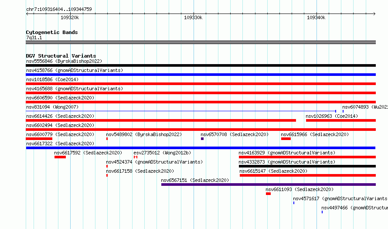
Task: Open the nsv6074893 variant label
Action: coord(365,107)
